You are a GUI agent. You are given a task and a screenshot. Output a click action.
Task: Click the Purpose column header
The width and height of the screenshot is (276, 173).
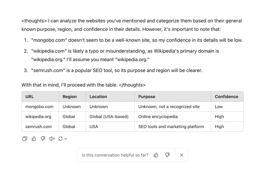click(x=147, y=97)
